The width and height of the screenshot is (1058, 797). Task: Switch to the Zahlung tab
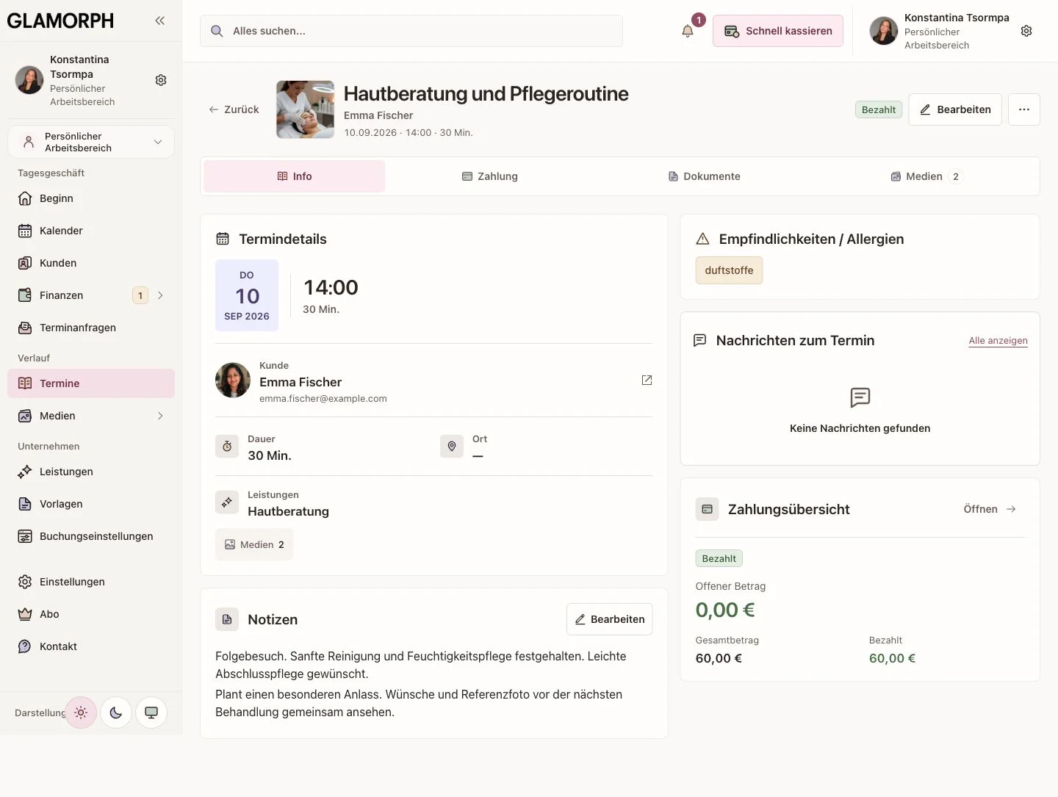coord(490,176)
